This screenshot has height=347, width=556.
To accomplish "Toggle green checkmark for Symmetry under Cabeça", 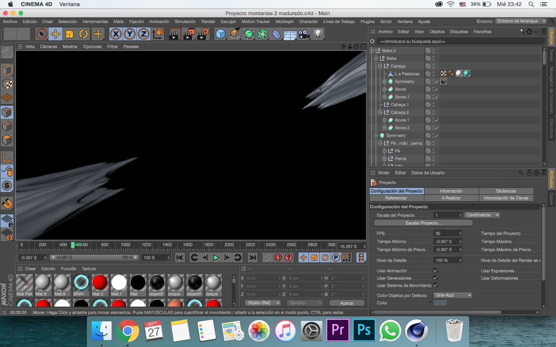I will coord(437,82).
